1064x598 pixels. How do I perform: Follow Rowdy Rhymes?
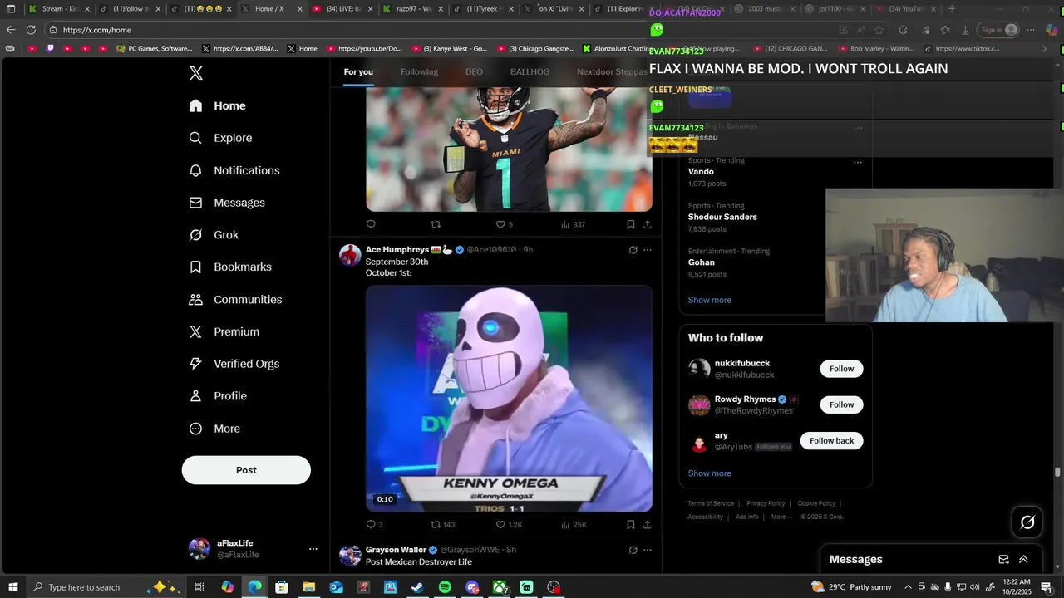(841, 404)
